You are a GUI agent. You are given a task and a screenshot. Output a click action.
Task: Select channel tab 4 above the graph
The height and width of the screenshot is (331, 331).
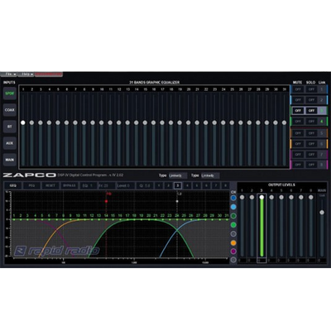click(187, 185)
